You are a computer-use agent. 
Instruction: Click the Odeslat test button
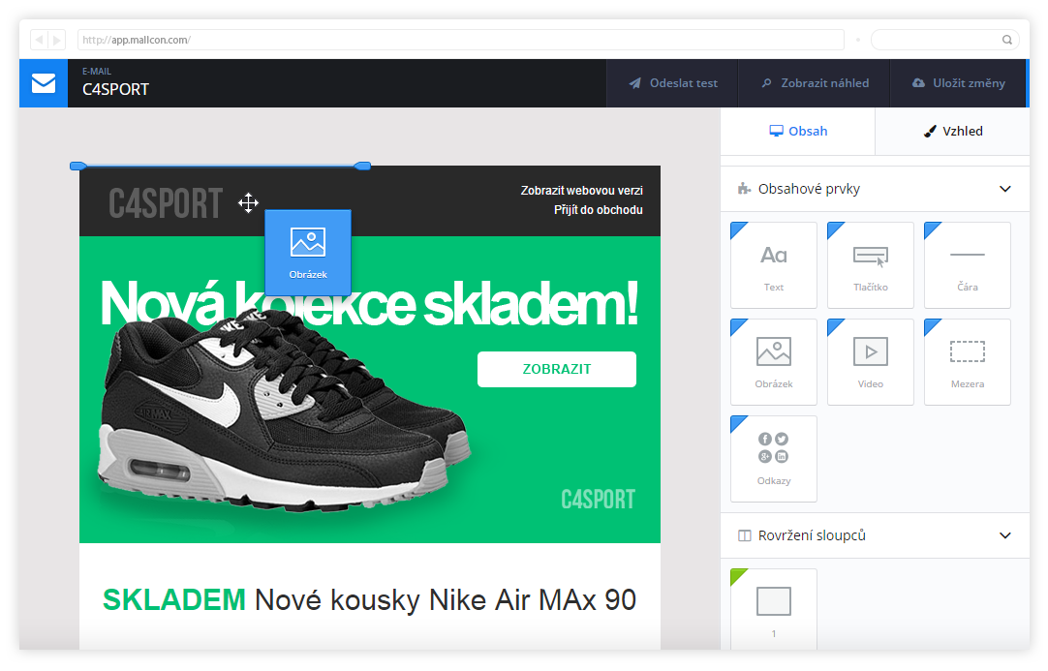(x=672, y=83)
